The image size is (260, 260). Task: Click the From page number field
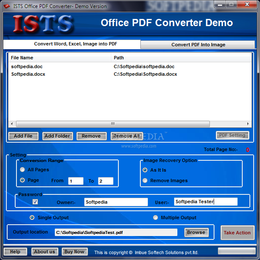point(76,181)
